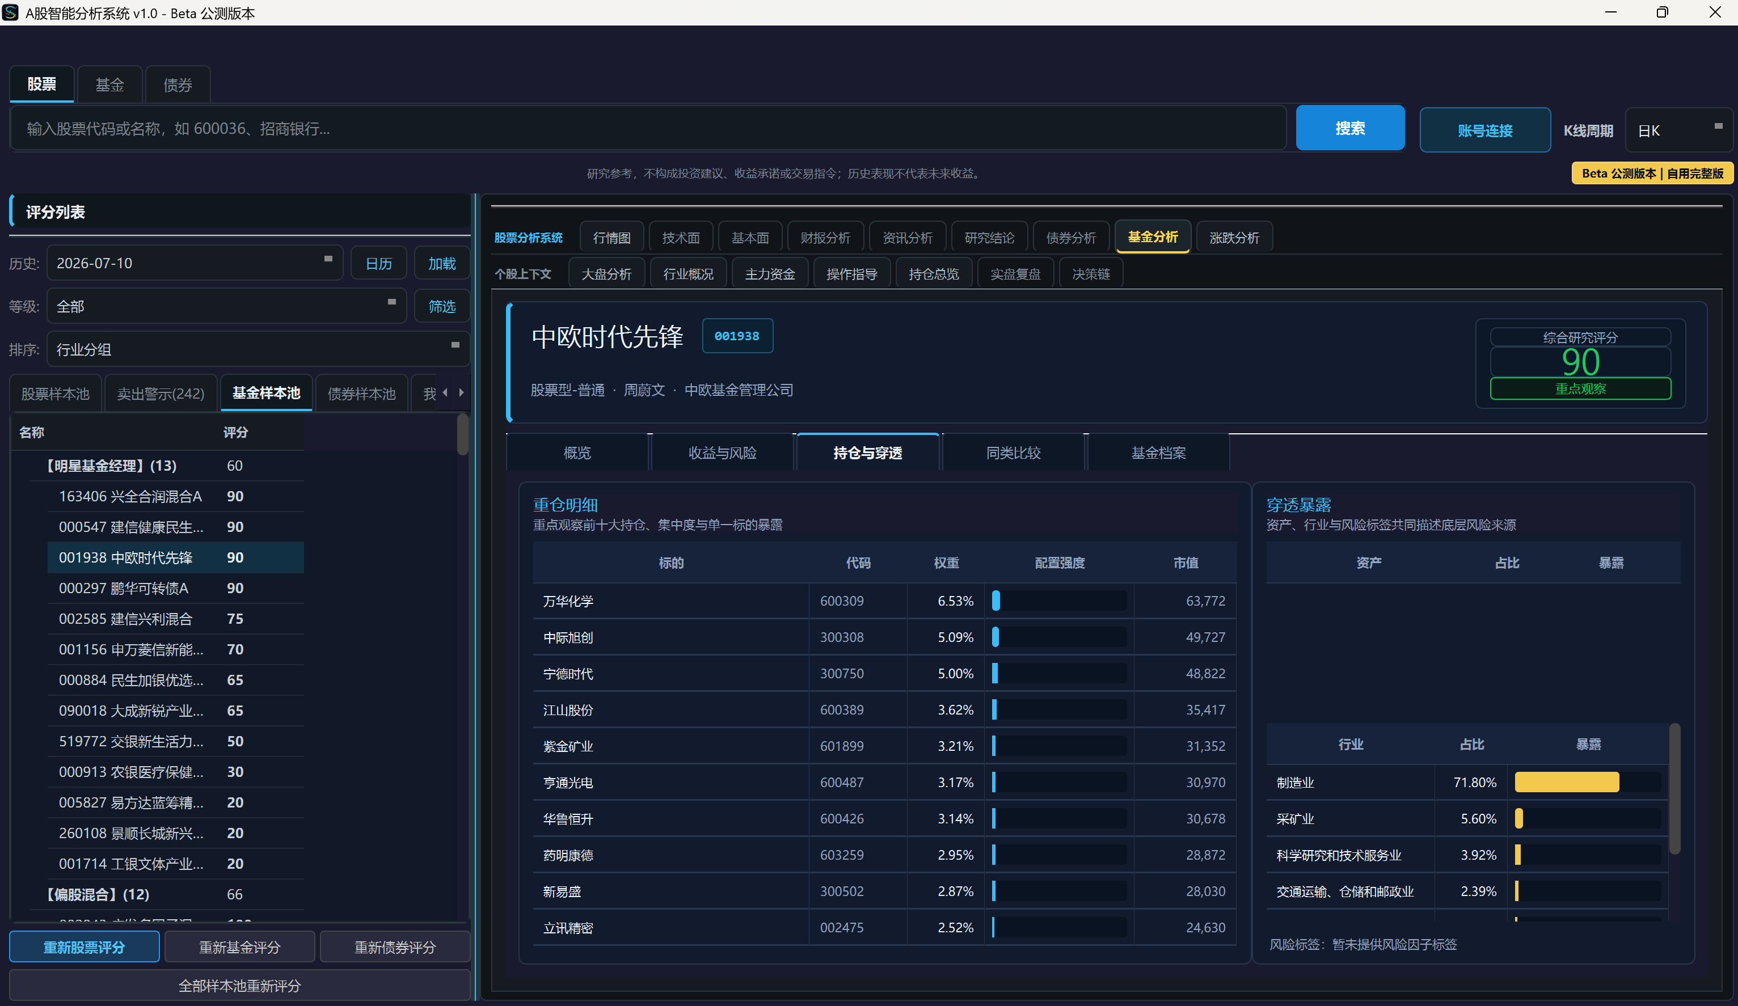This screenshot has width=1738, height=1006.
Task: Open the 基本面 analysis tab
Action: tap(750, 238)
